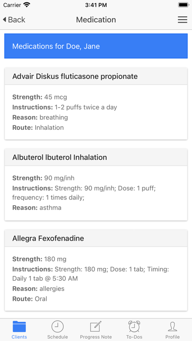The width and height of the screenshot is (192, 341).
Task: Open the To-Dos alarm clock icon
Action: tap(134, 326)
